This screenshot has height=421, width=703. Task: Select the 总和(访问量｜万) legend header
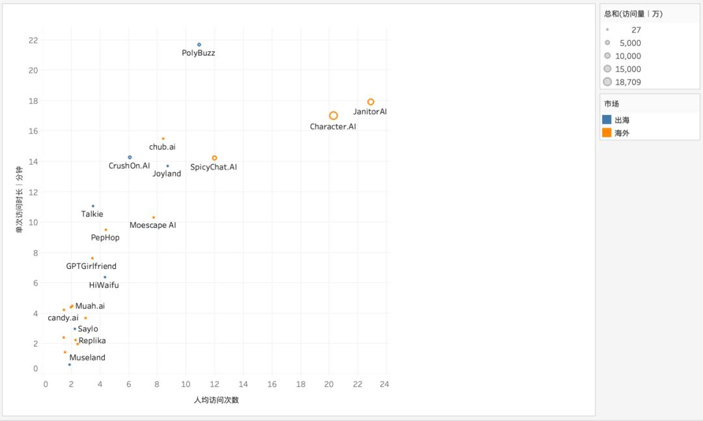(x=633, y=14)
